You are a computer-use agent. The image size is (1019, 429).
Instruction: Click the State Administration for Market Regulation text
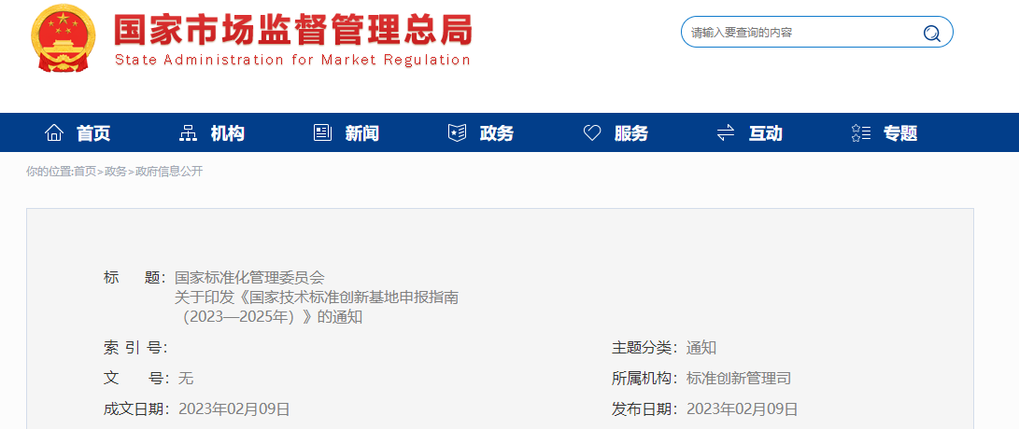[x=292, y=61]
